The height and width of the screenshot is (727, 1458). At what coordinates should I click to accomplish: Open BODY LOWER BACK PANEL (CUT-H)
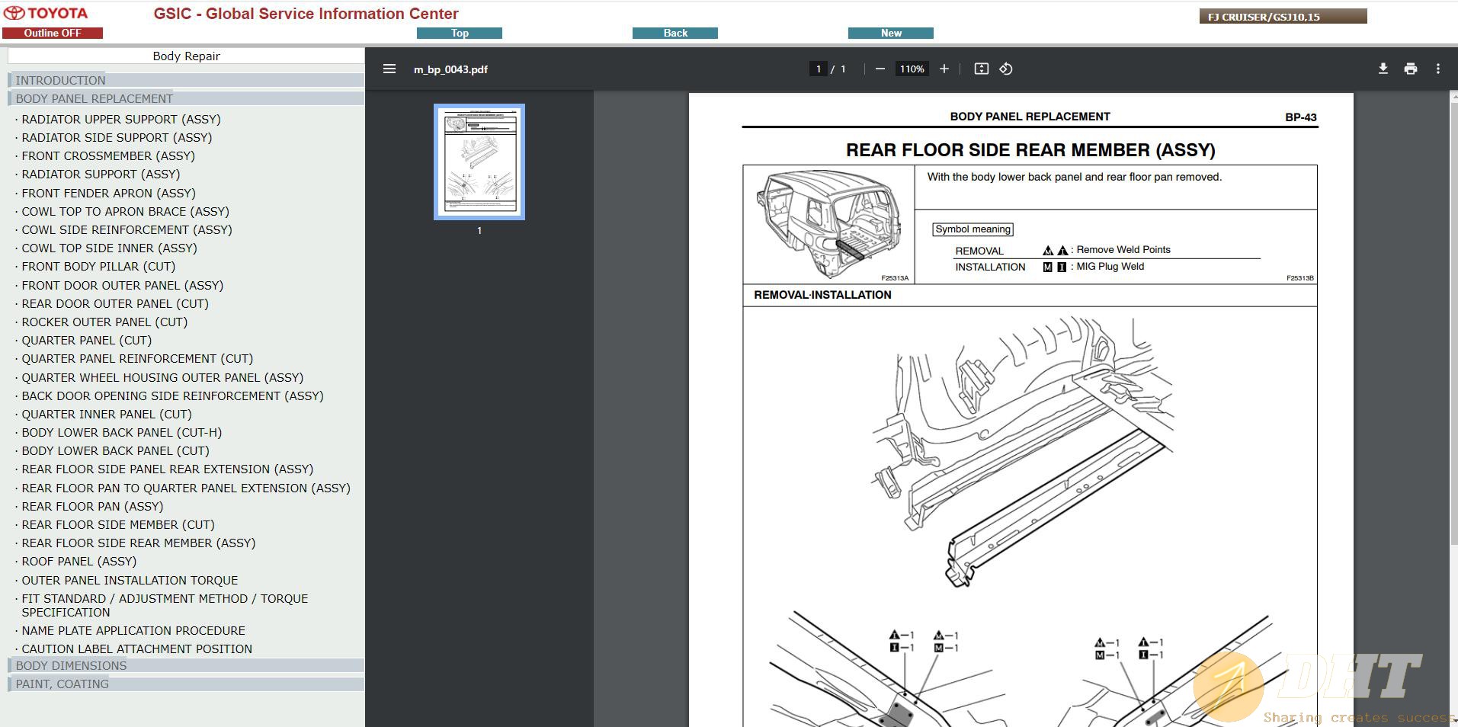(122, 432)
